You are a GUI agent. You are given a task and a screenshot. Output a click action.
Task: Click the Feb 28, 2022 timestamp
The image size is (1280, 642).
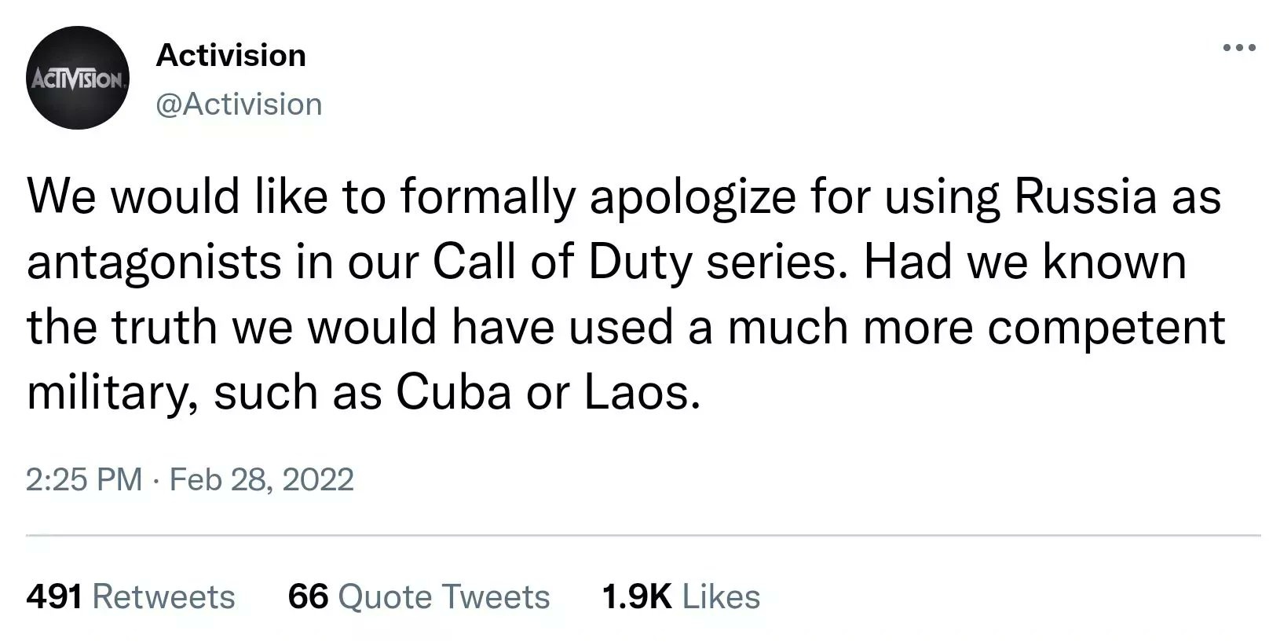pos(261,479)
